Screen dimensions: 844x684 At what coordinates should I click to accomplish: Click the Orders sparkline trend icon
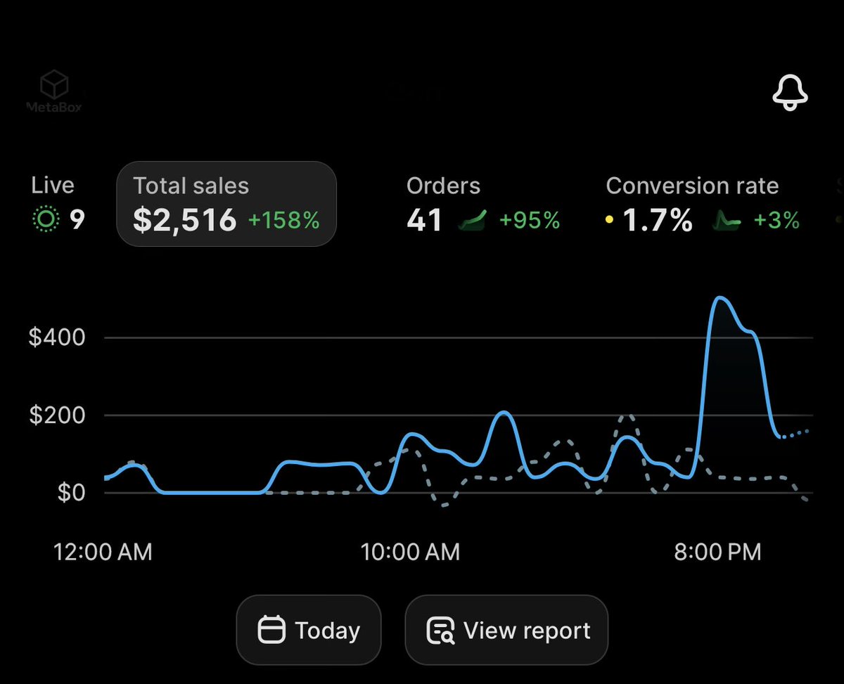pos(472,221)
